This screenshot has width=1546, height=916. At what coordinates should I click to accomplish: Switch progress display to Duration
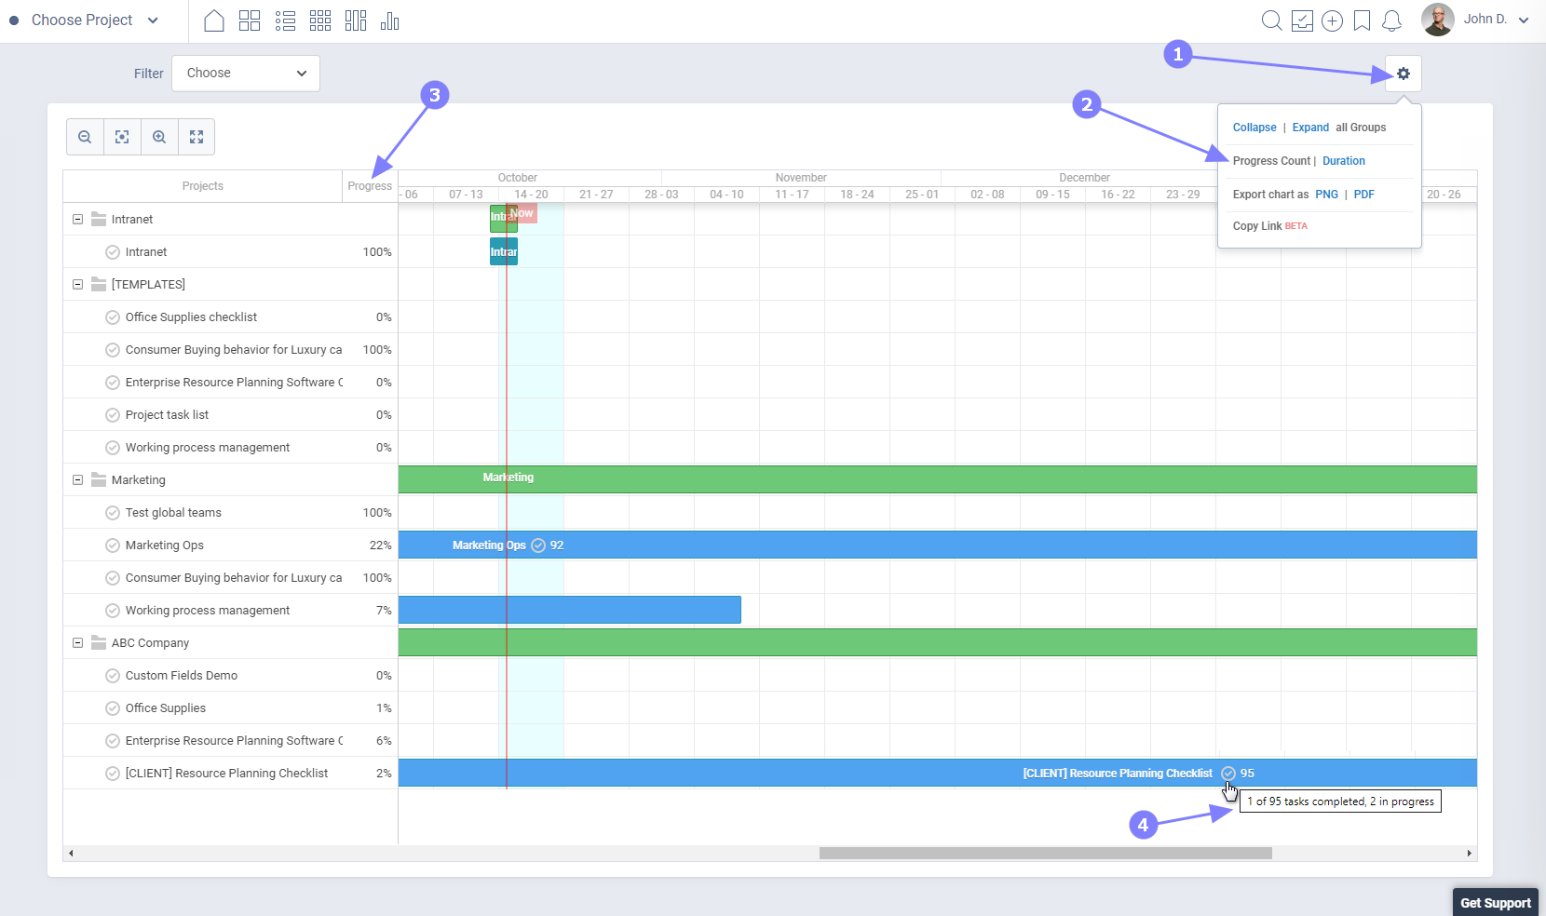coord(1343,160)
